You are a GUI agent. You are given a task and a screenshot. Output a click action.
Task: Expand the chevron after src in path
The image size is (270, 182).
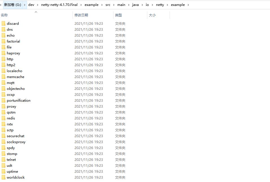(x=114, y=5)
